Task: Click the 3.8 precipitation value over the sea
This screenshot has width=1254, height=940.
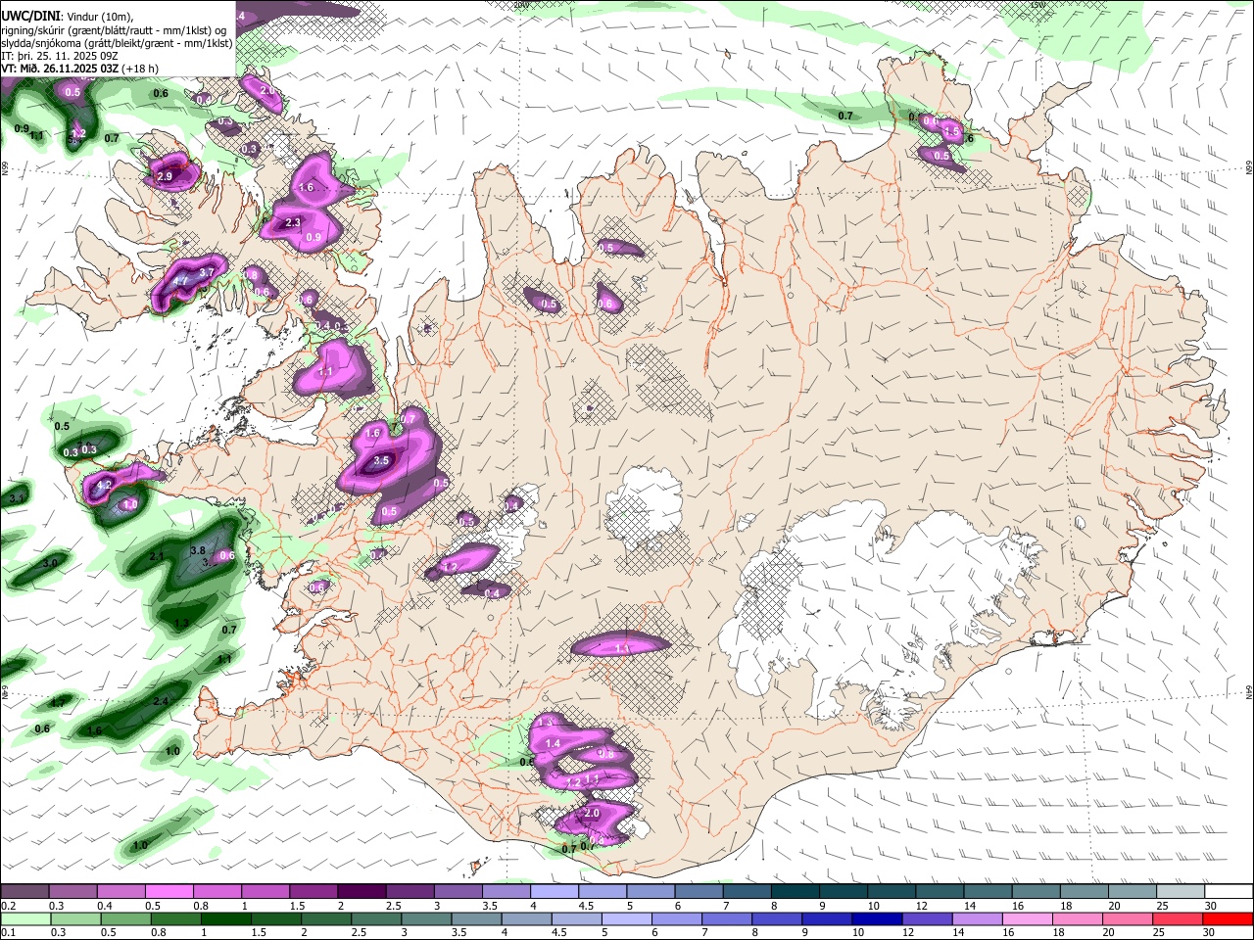Action: 197,550
